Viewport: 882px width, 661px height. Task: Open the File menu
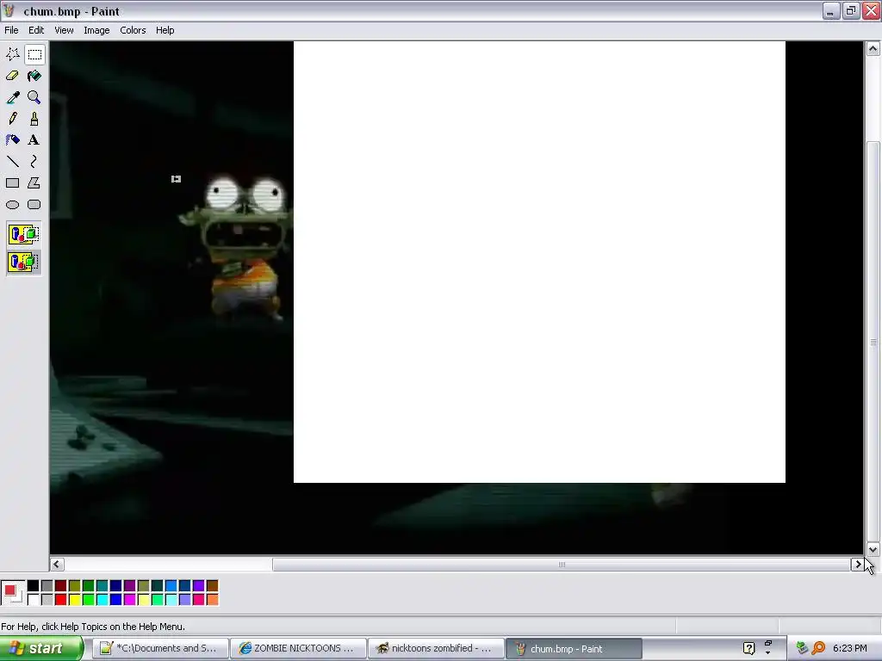pyautogui.click(x=11, y=30)
